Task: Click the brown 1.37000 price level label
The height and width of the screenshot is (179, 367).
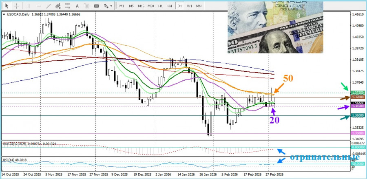Action: pyautogui.click(x=358, y=97)
